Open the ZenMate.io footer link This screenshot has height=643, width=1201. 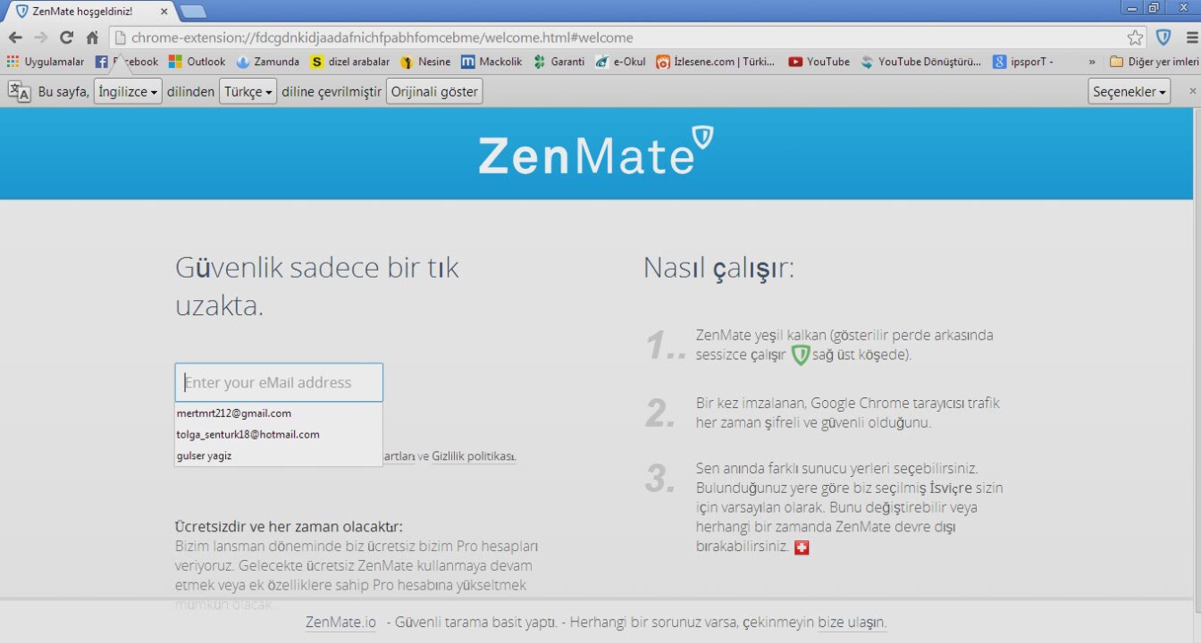pos(340,622)
